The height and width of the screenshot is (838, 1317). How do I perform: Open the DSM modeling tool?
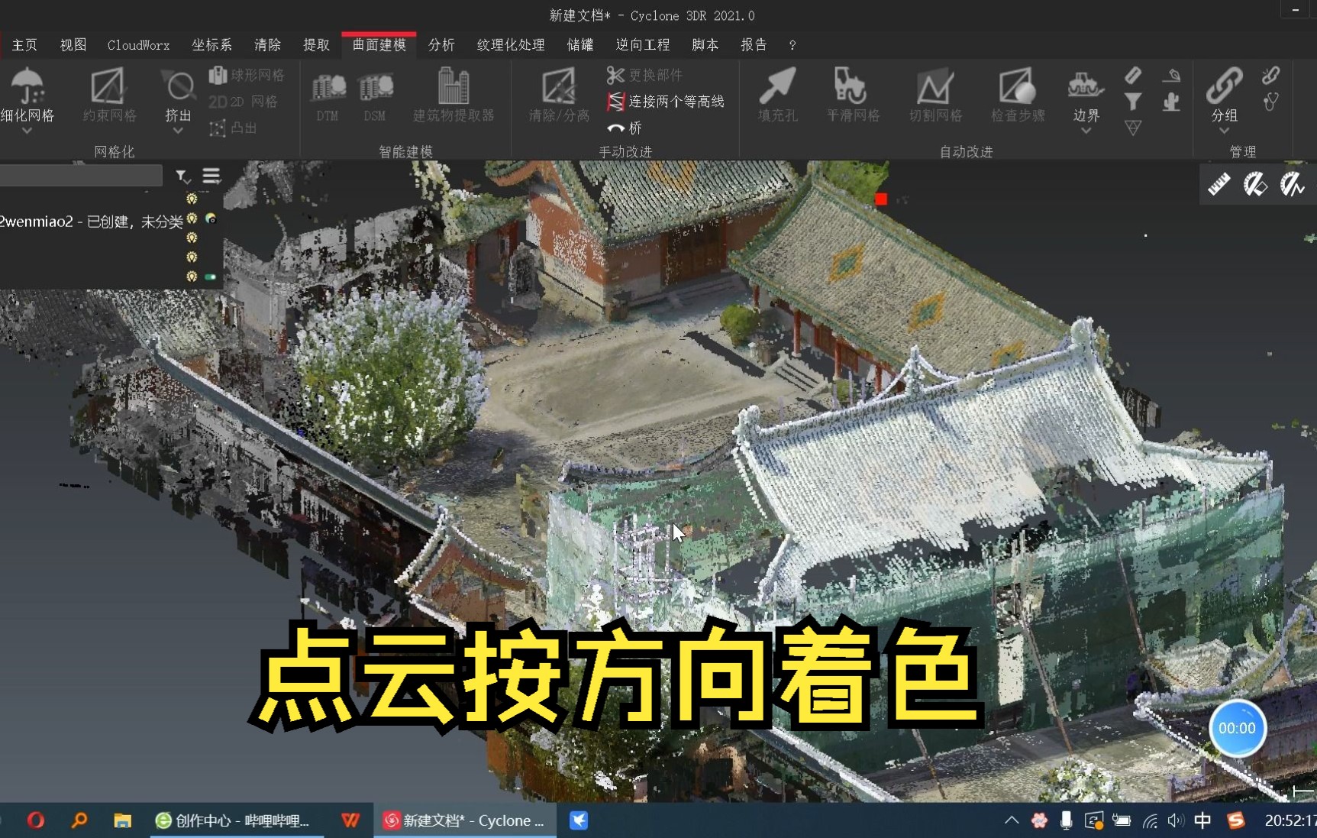coord(375,95)
